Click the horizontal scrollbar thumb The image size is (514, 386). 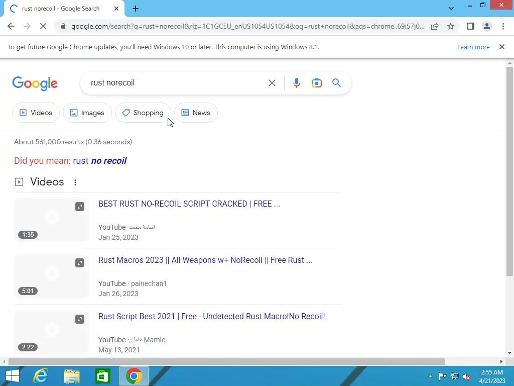click(x=226, y=362)
